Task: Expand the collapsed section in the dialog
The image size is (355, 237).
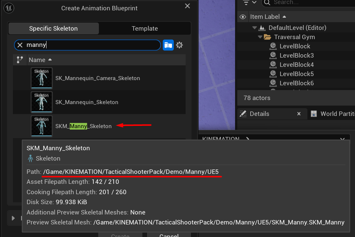Action: coord(13,218)
